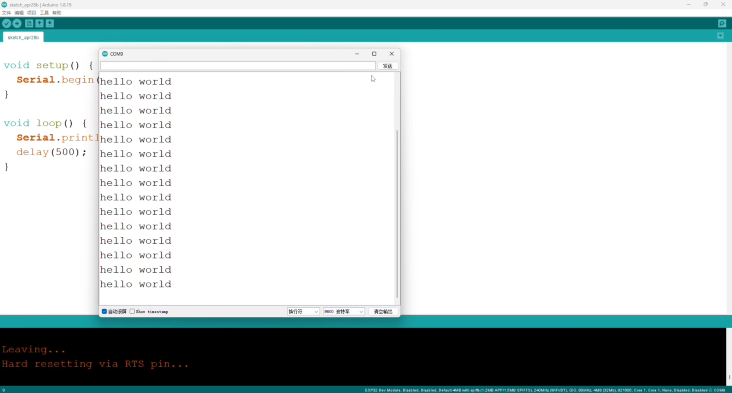Screen dimensions: 732x393
Task: Open Serial Monitor magnifier icon
Action: coord(722,24)
